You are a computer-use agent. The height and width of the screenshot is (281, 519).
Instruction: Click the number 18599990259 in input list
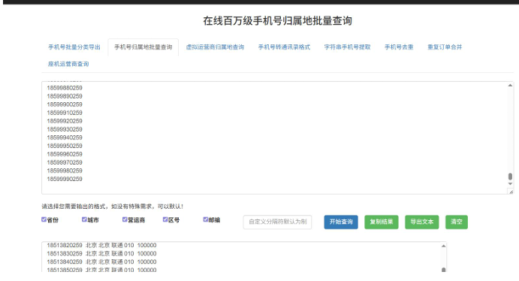[65, 179]
